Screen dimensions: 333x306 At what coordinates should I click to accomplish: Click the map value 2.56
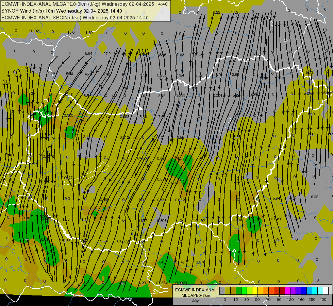(27, 239)
